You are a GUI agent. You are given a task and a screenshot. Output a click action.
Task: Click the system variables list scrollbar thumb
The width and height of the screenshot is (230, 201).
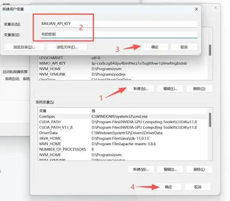(210, 120)
